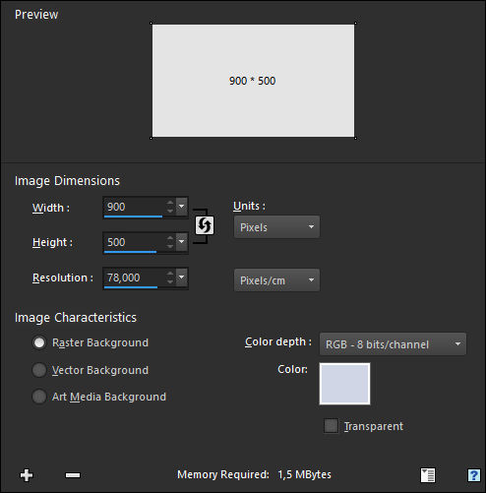This screenshot has width=486, height=493.
Task: Click the plus icon to add preset
Action: pyautogui.click(x=27, y=475)
